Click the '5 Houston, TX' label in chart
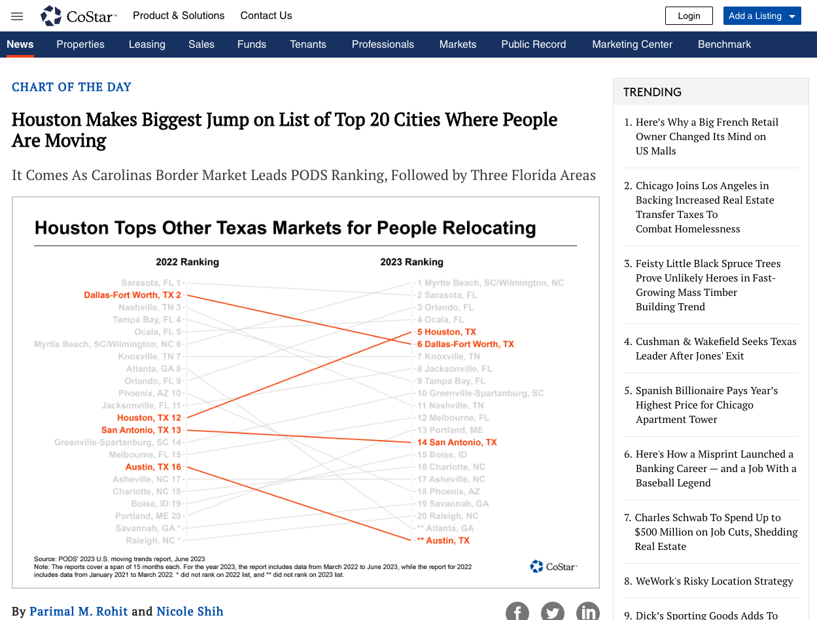 point(446,332)
